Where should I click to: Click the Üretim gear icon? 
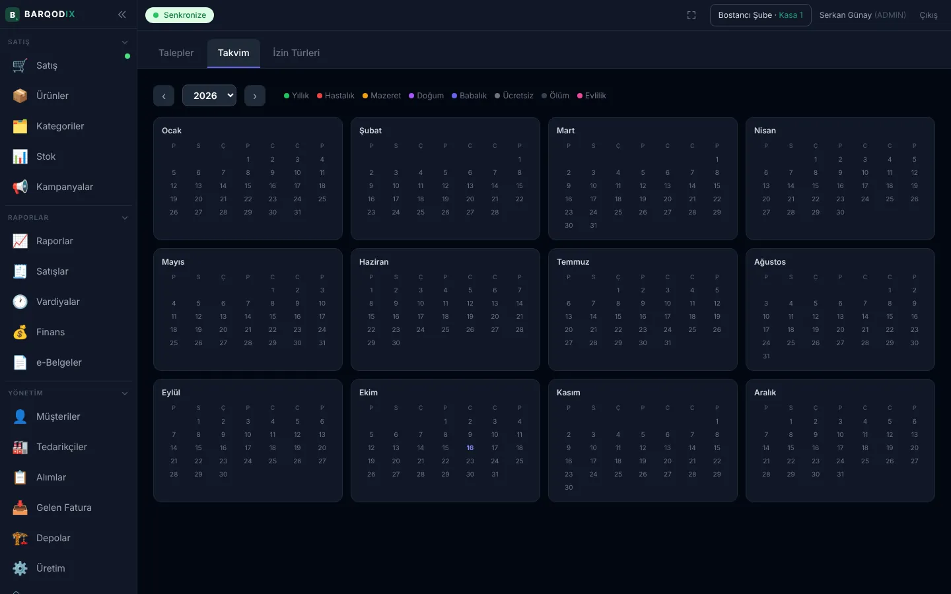(x=20, y=568)
